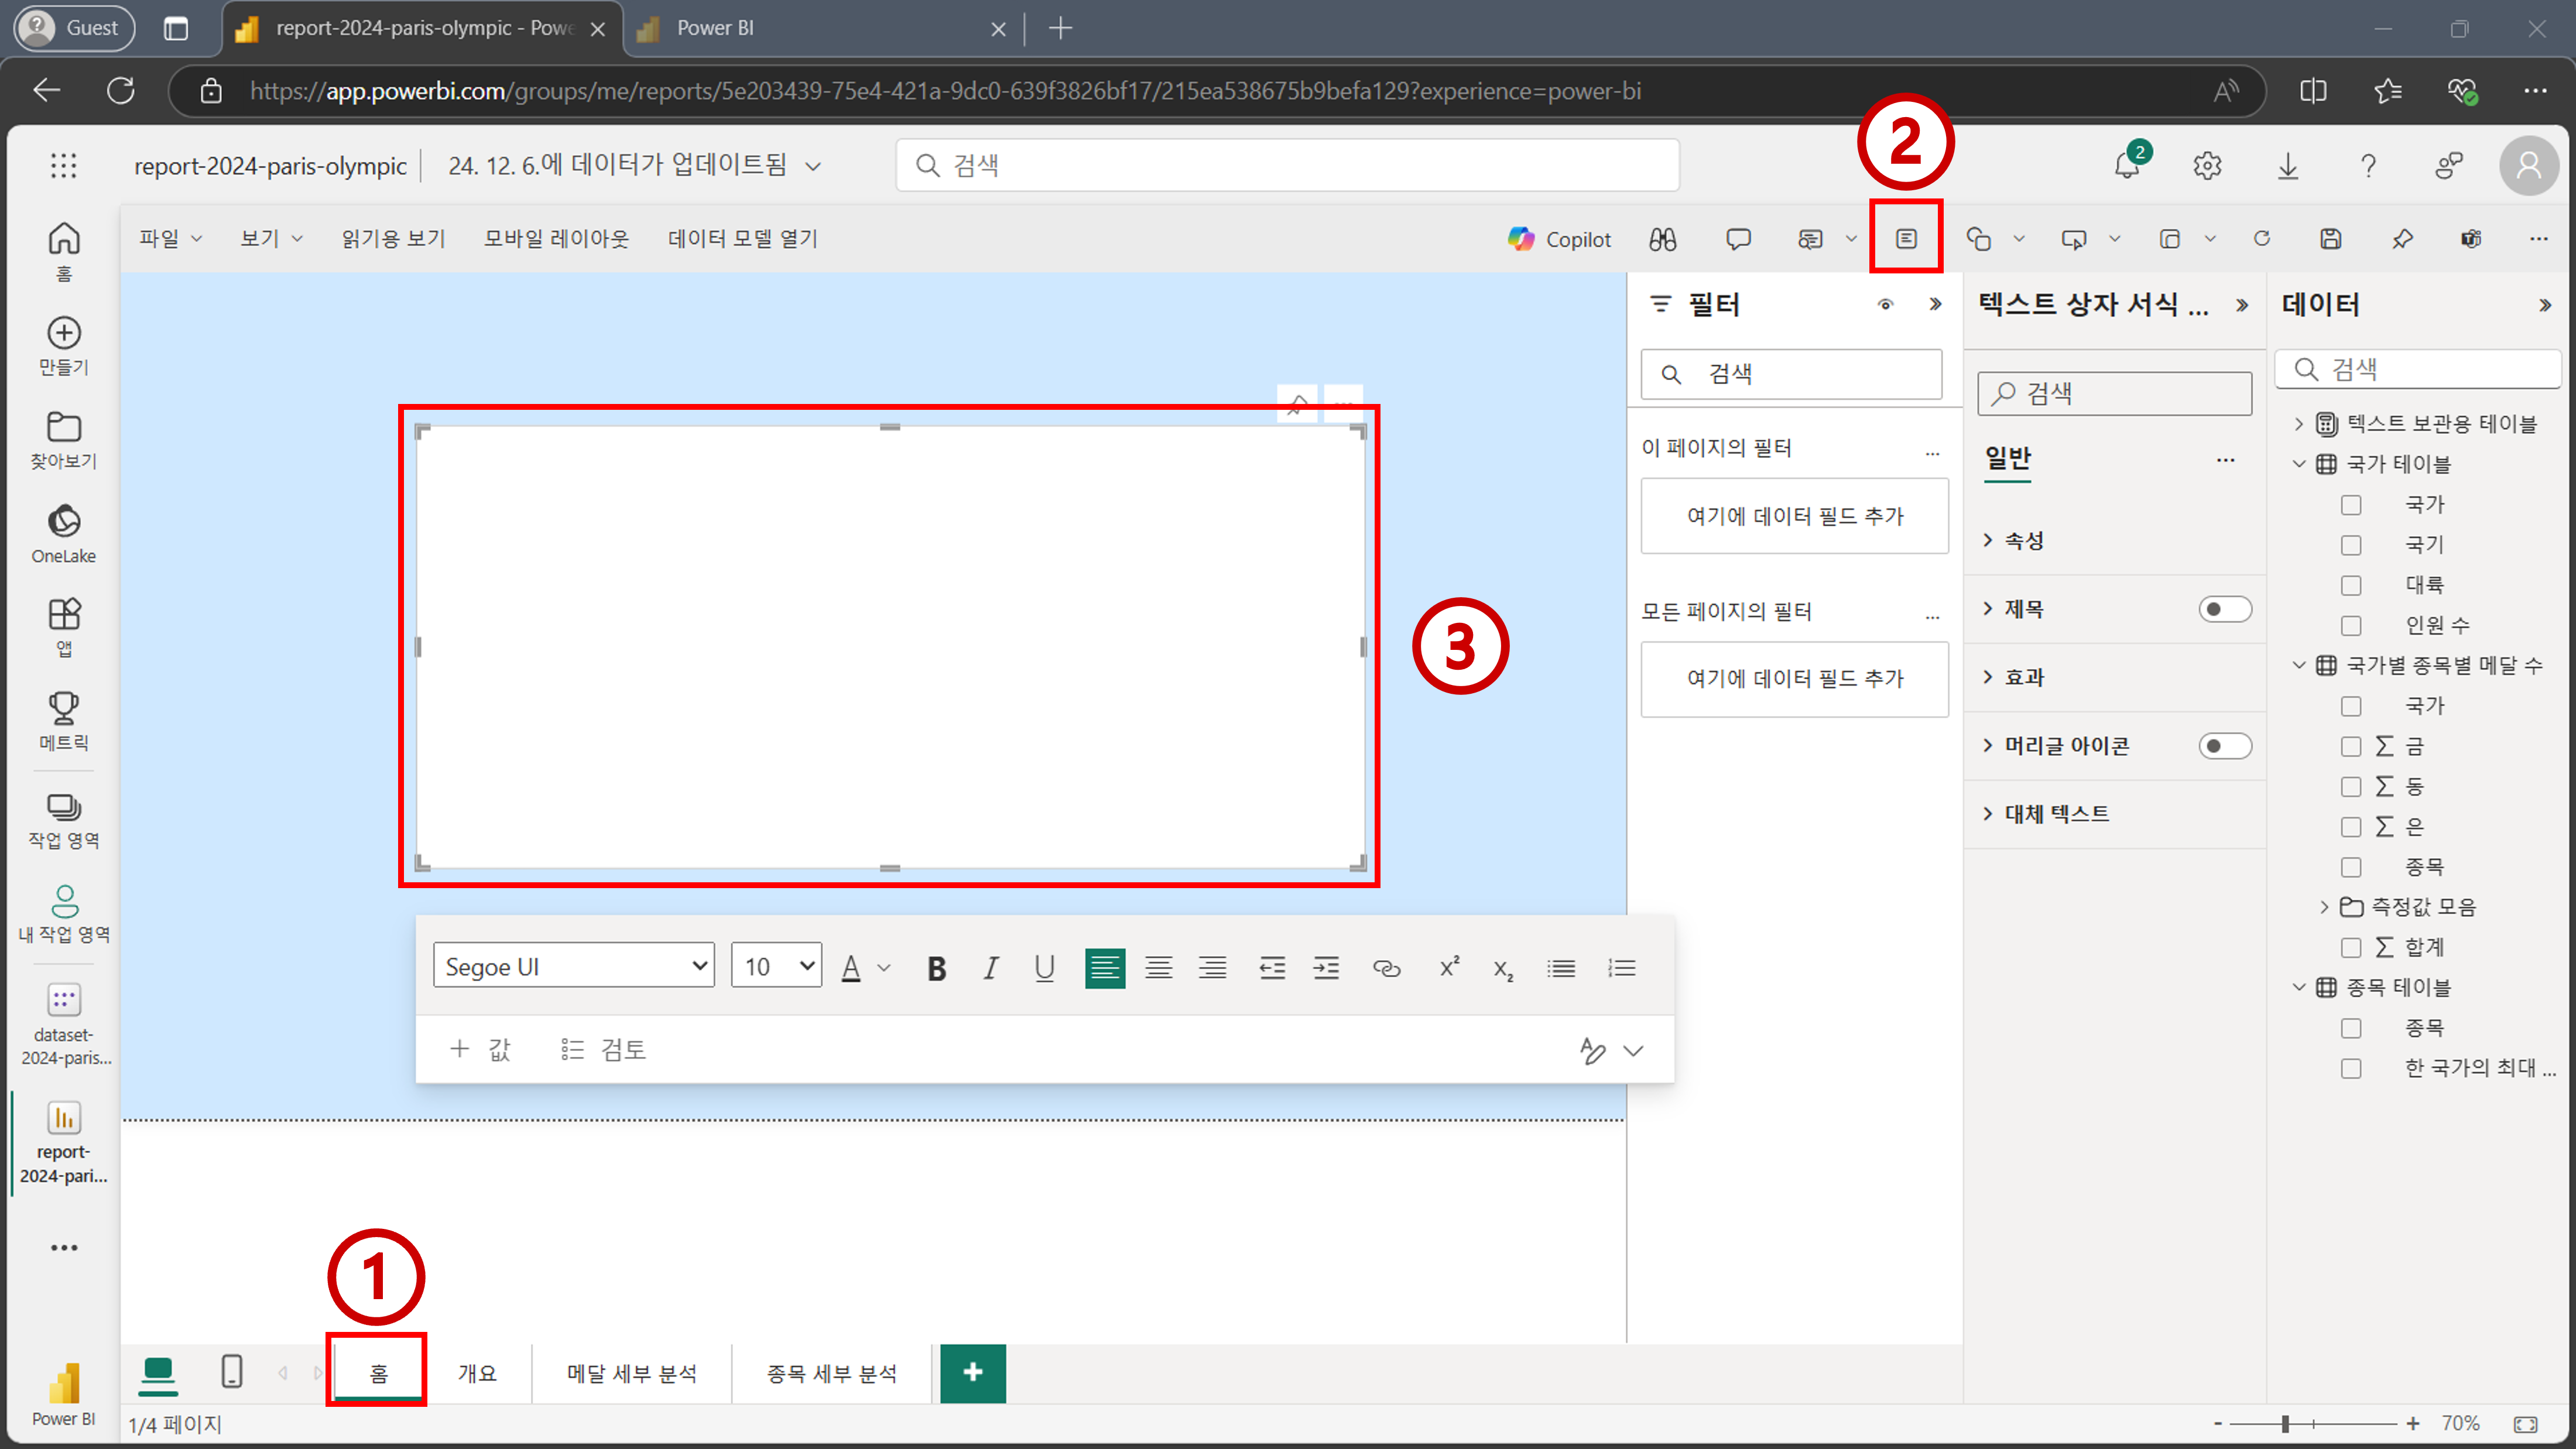Apply superscript formatting

pyautogui.click(x=1449, y=968)
